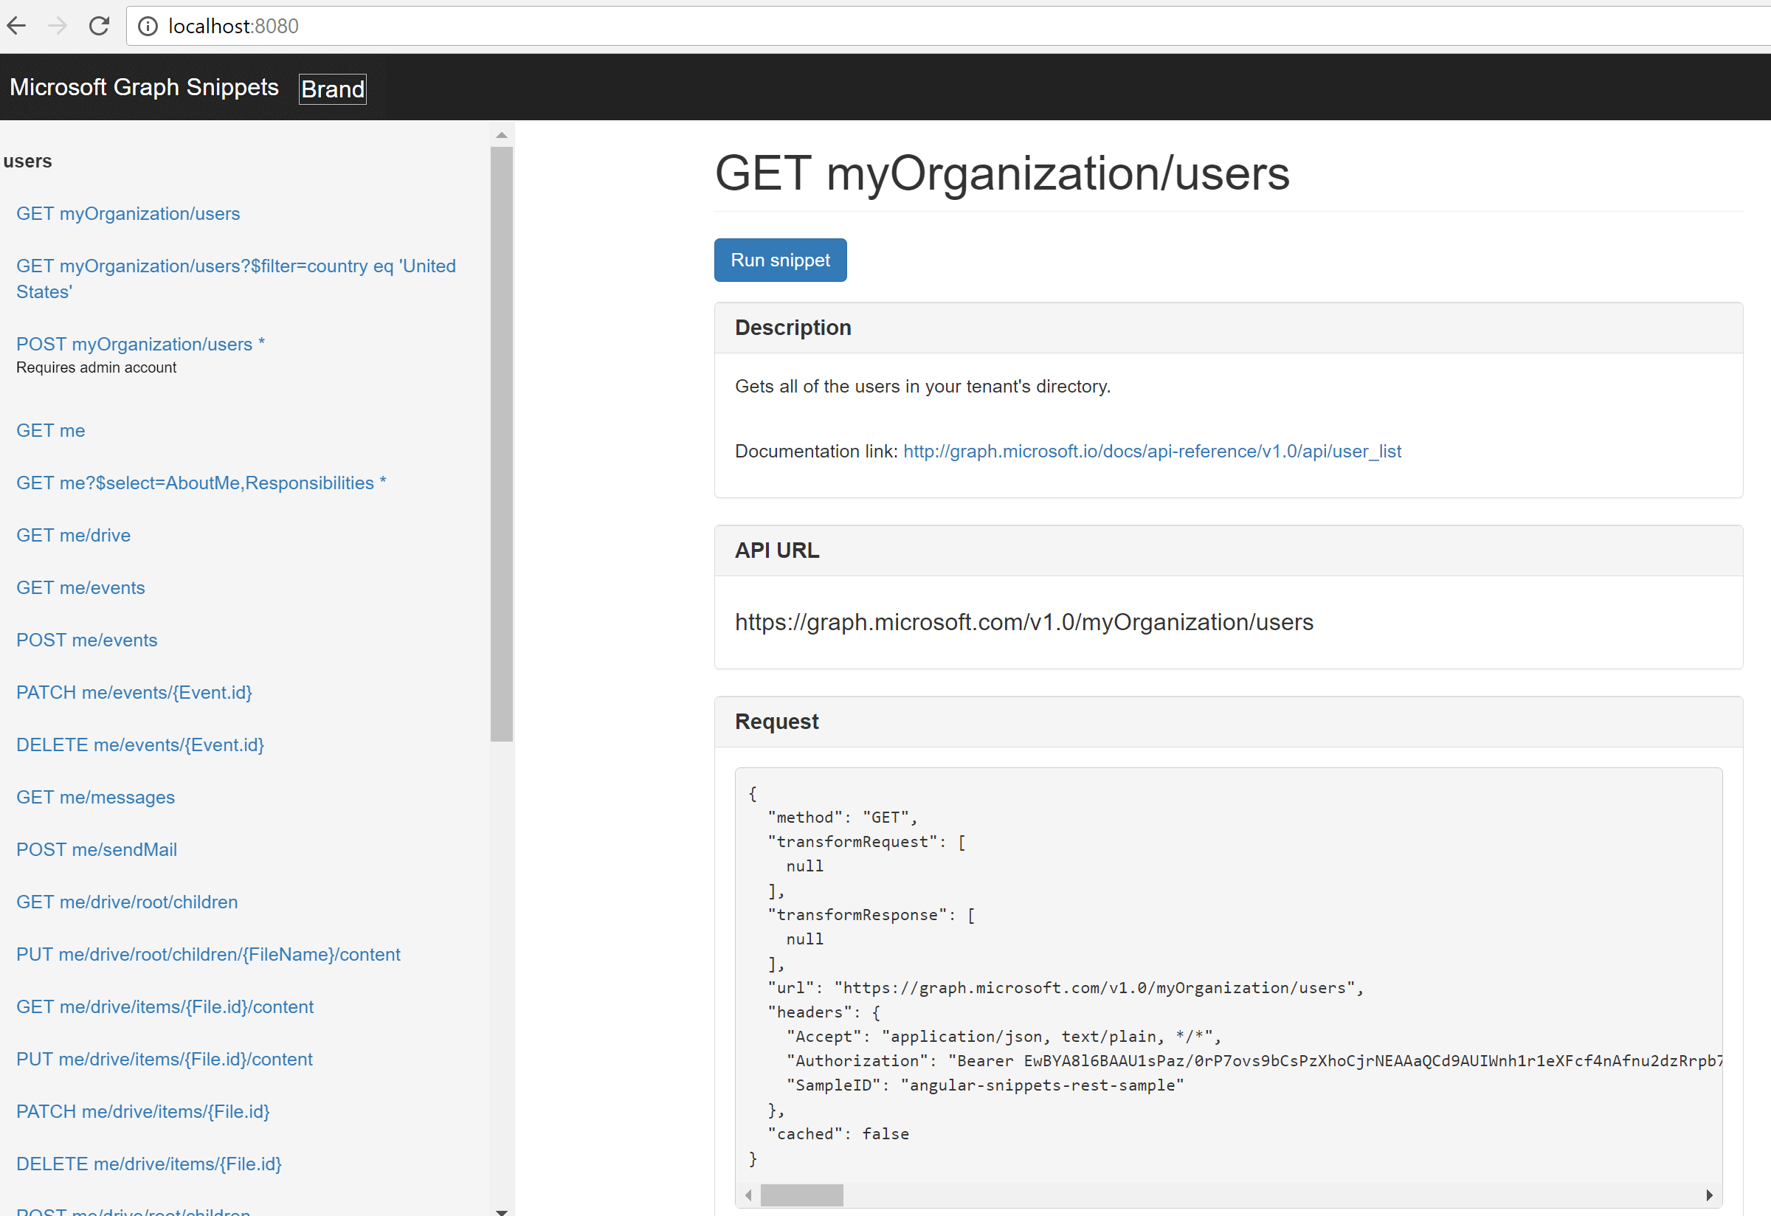Click the "transformResponse" line in request JSON

pos(871,914)
